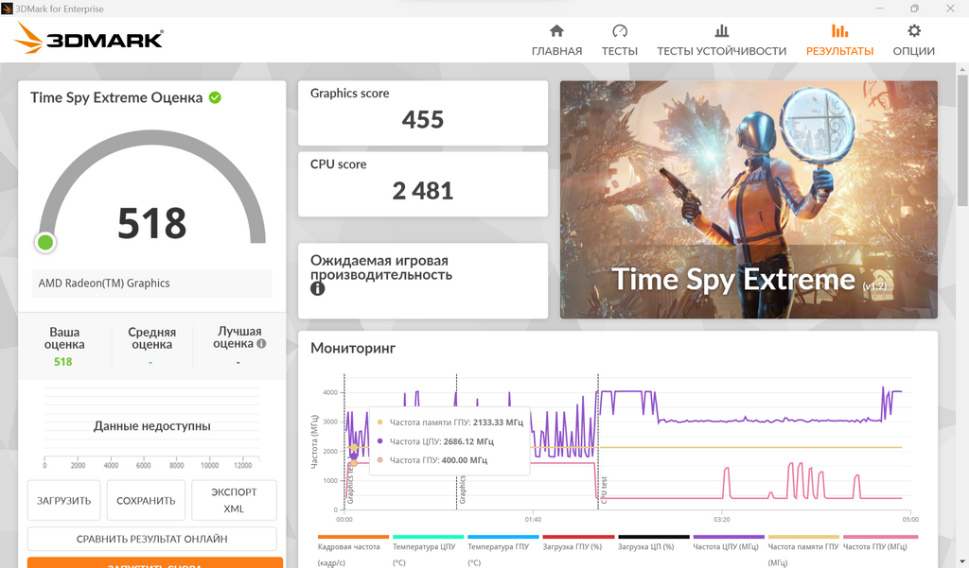Click the vertical scrollbar on the right

[x=962, y=189]
